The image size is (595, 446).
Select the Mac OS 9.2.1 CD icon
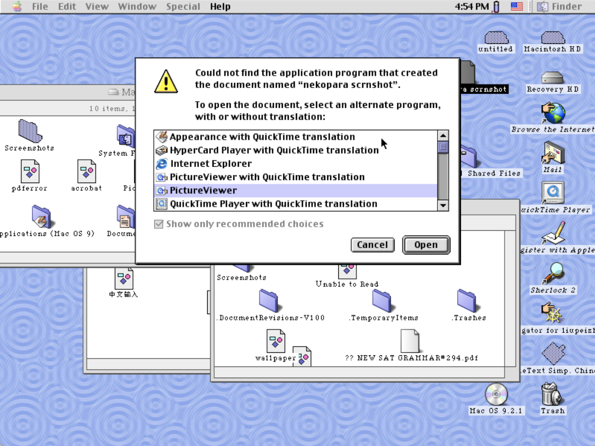tap(496, 394)
